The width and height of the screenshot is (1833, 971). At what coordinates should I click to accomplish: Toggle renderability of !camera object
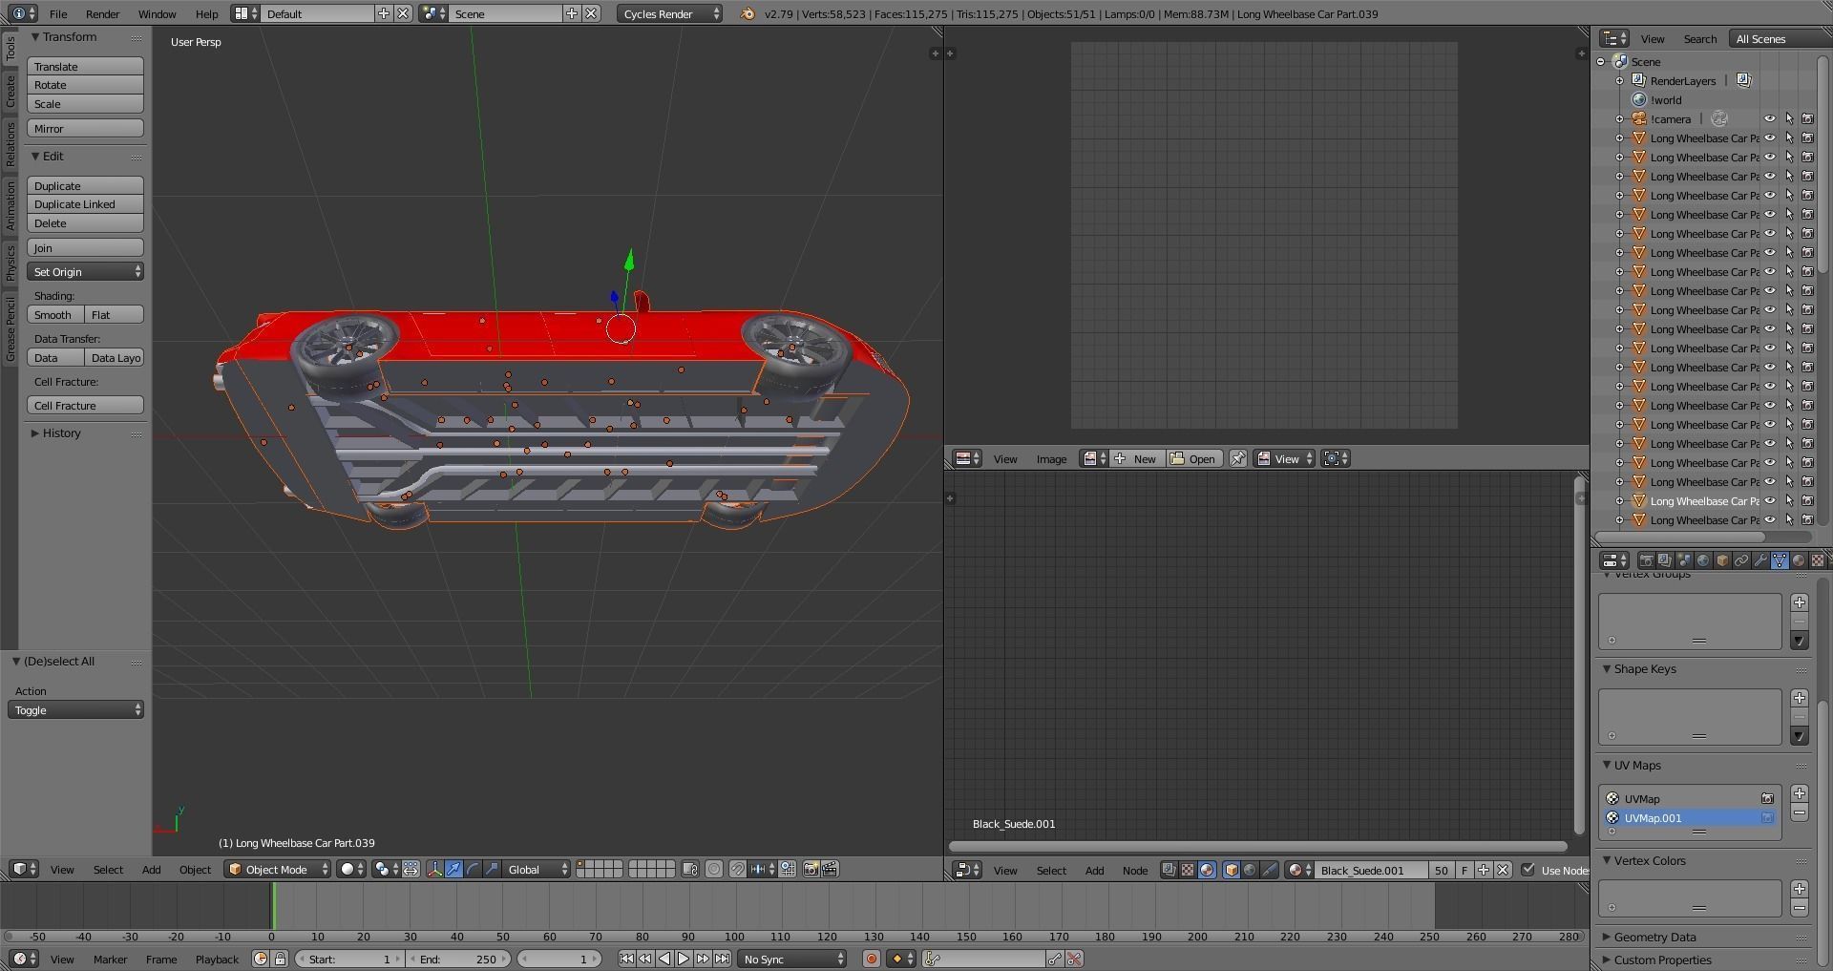click(1807, 118)
